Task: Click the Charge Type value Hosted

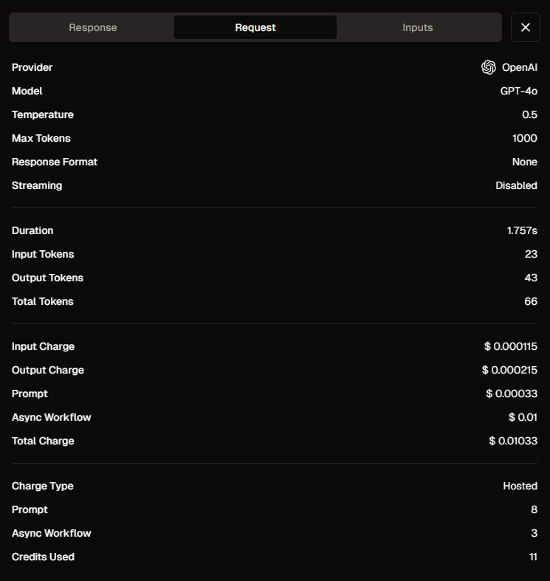Action: tap(520, 487)
